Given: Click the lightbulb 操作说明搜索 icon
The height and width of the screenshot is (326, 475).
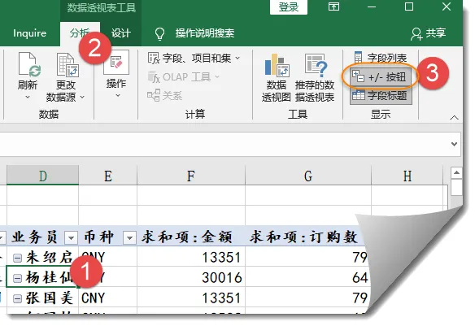Looking at the screenshot, I should [159, 33].
